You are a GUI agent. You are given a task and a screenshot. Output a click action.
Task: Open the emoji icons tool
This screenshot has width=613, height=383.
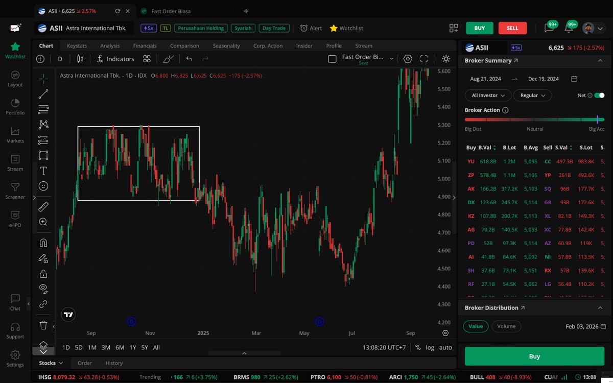43,186
